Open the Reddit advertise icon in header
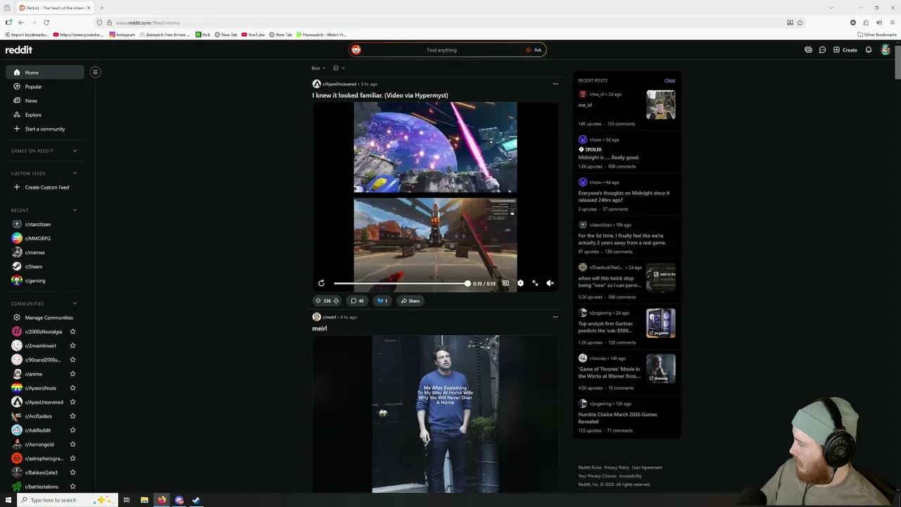 [x=808, y=50]
